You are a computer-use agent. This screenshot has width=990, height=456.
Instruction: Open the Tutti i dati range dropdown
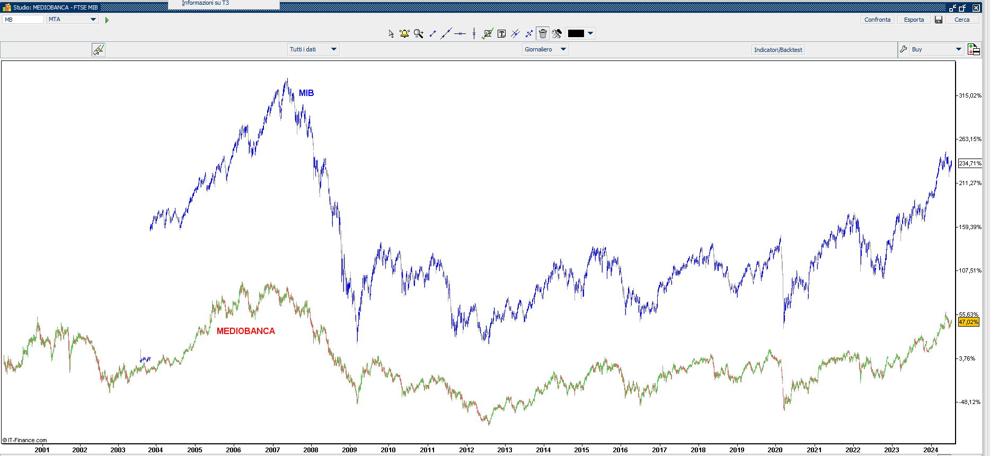[x=313, y=49]
